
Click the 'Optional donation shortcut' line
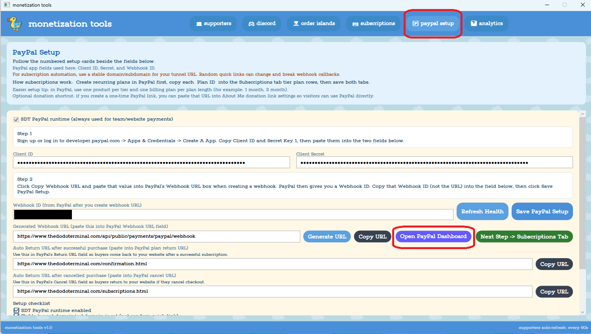[x=193, y=96]
